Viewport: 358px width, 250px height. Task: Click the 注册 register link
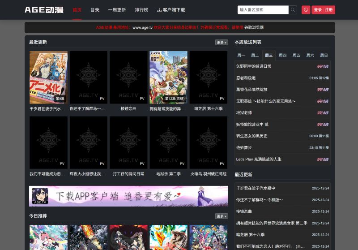328,10
